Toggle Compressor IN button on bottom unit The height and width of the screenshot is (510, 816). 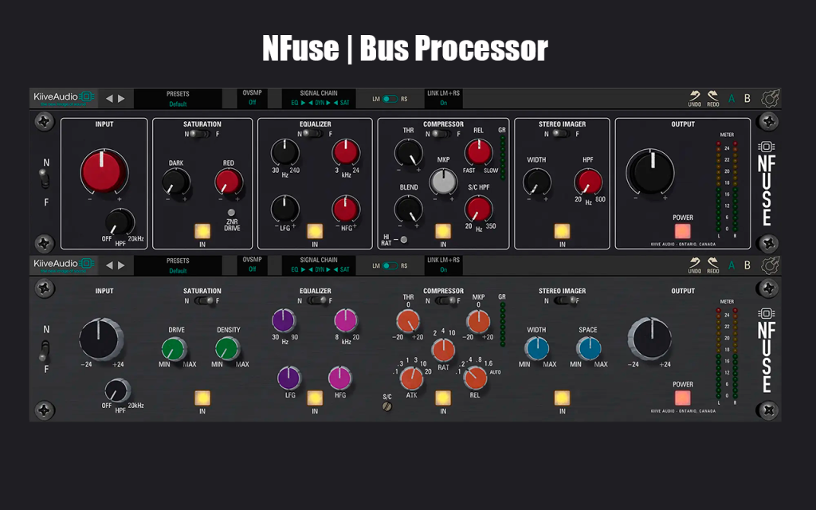[x=443, y=398]
